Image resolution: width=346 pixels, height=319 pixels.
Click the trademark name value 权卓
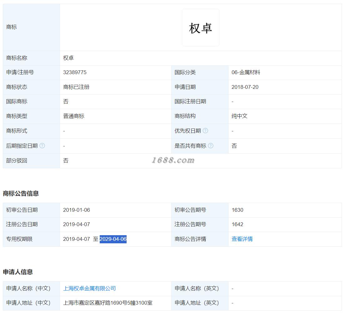[68, 58]
